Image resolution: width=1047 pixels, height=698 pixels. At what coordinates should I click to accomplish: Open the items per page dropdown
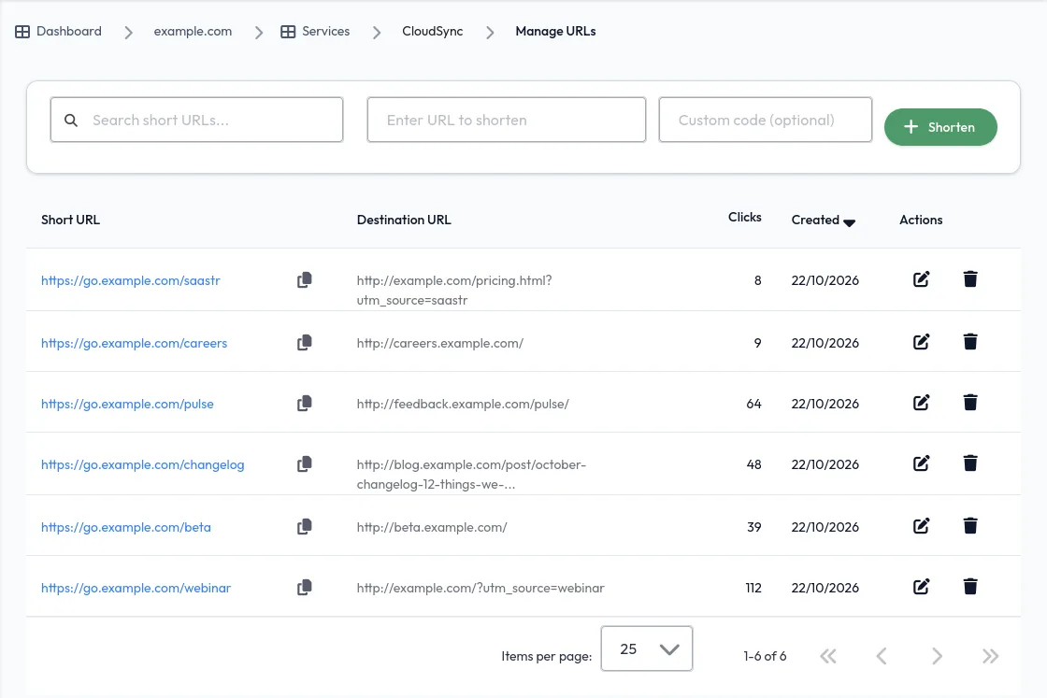(x=646, y=648)
